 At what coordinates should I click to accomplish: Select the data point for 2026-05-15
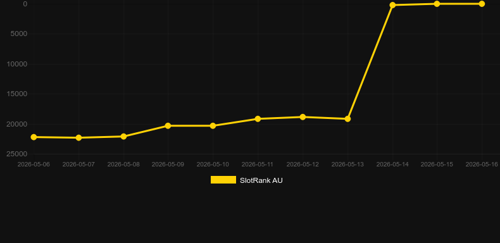point(437,4)
